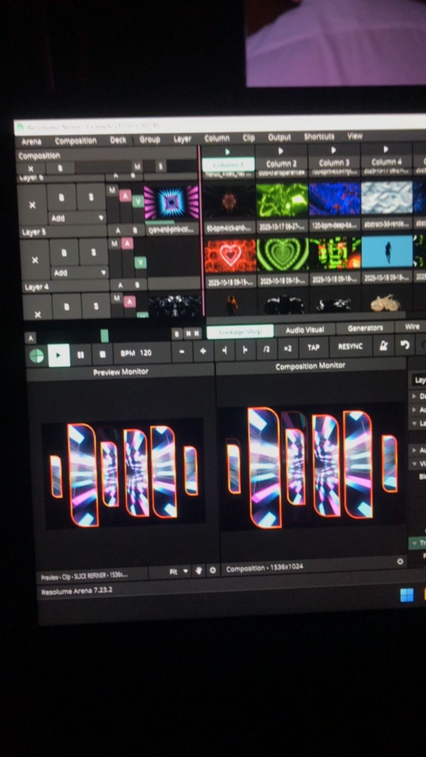Open Preview Monitor settings gear
The height and width of the screenshot is (757, 426).
pyautogui.click(x=213, y=571)
